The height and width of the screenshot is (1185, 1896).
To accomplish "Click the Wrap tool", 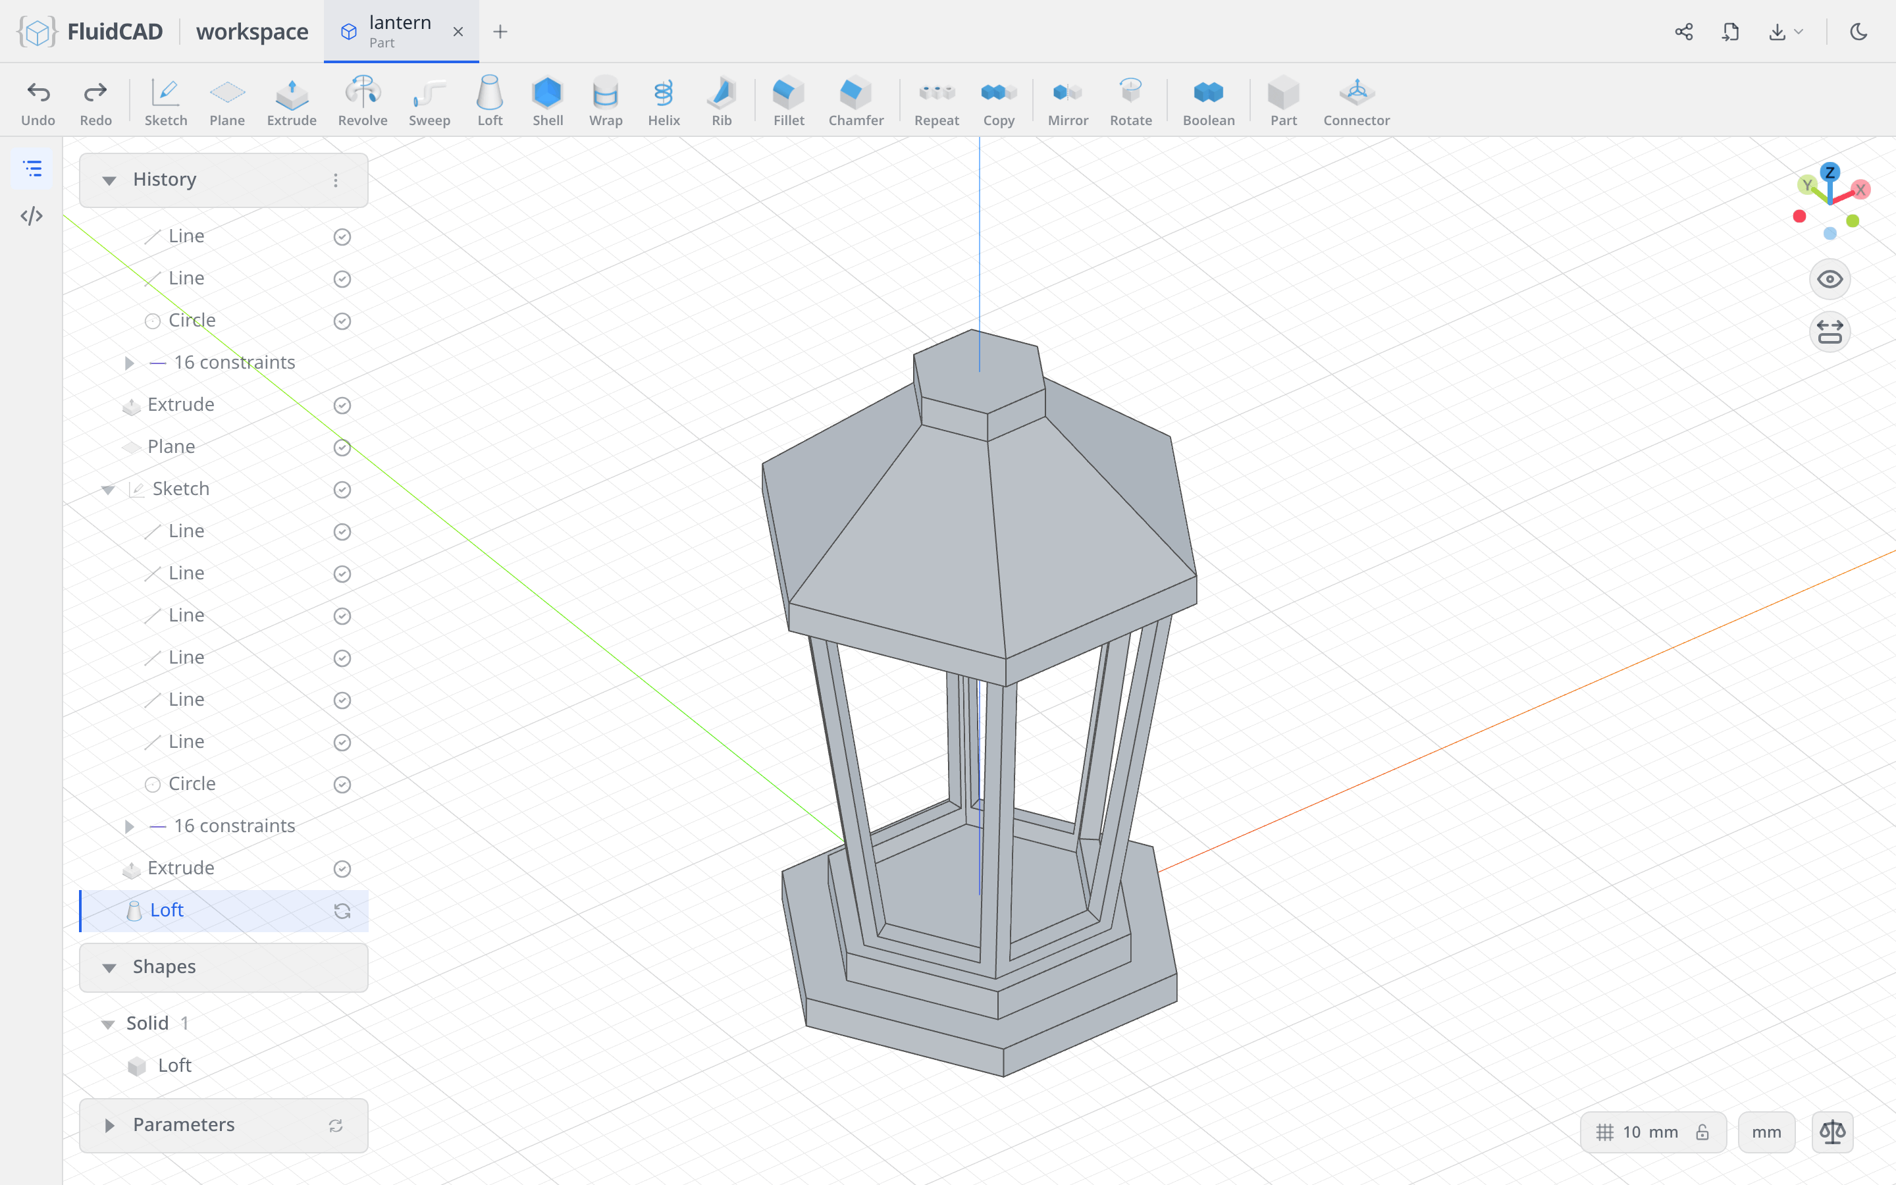I will click(x=606, y=102).
